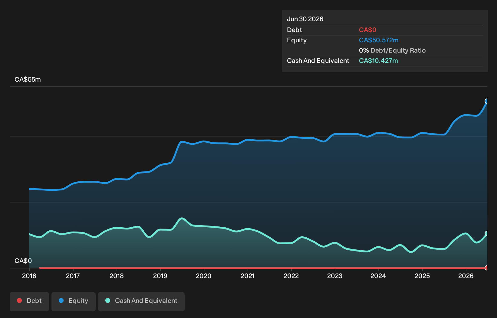This screenshot has width=497, height=318.
Task: Click the 2020 x-axis label
Action: click(x=204, y=276)
